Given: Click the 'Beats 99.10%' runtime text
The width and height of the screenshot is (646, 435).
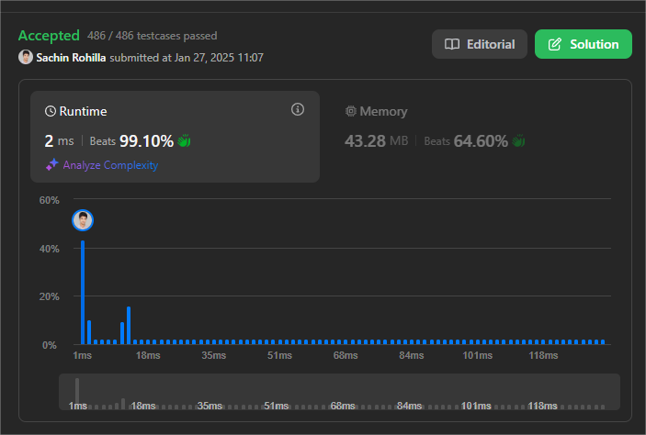Looking at the screenshot, I should 131,141.
